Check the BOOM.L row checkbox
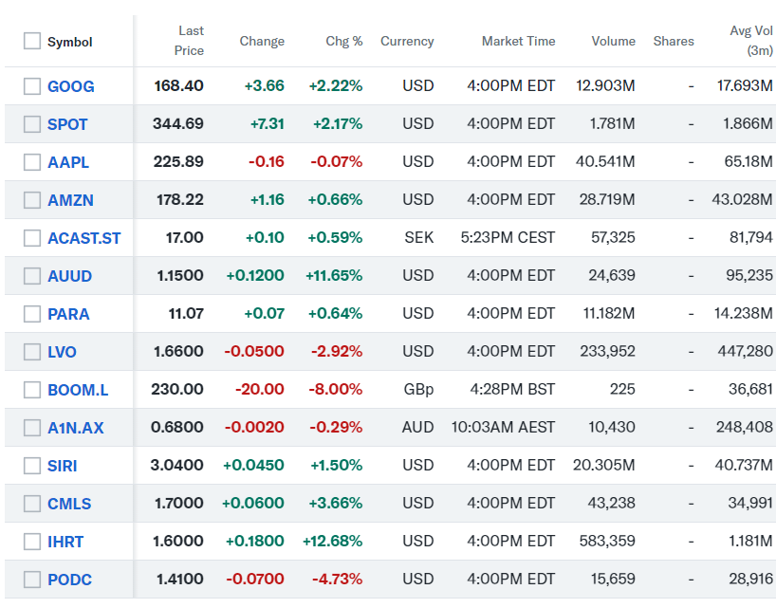776x608 pixels. (x=32, y=390)
